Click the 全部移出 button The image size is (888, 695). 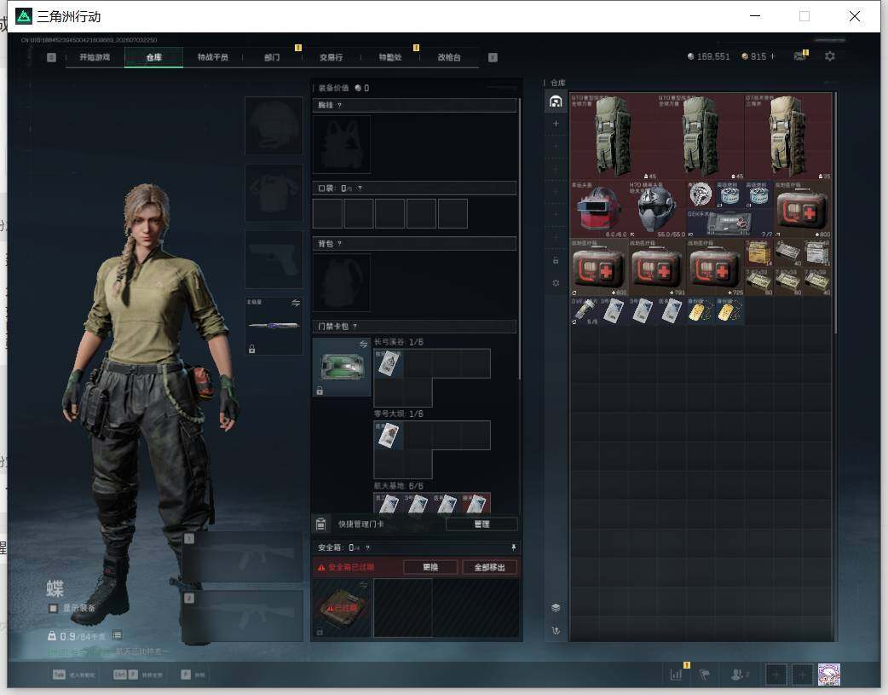coord(489,567)
